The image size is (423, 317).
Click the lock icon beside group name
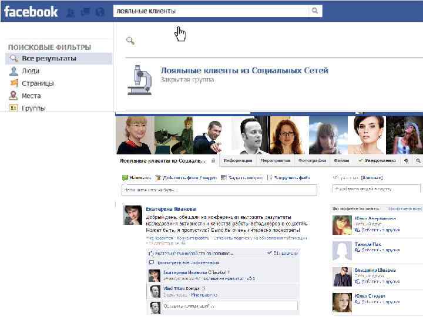coord(213,161)
